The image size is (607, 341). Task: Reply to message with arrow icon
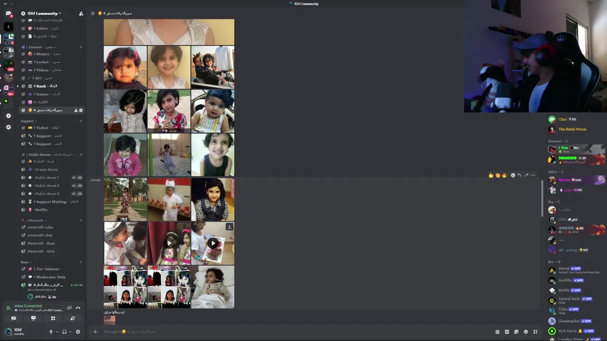[519, 175]
